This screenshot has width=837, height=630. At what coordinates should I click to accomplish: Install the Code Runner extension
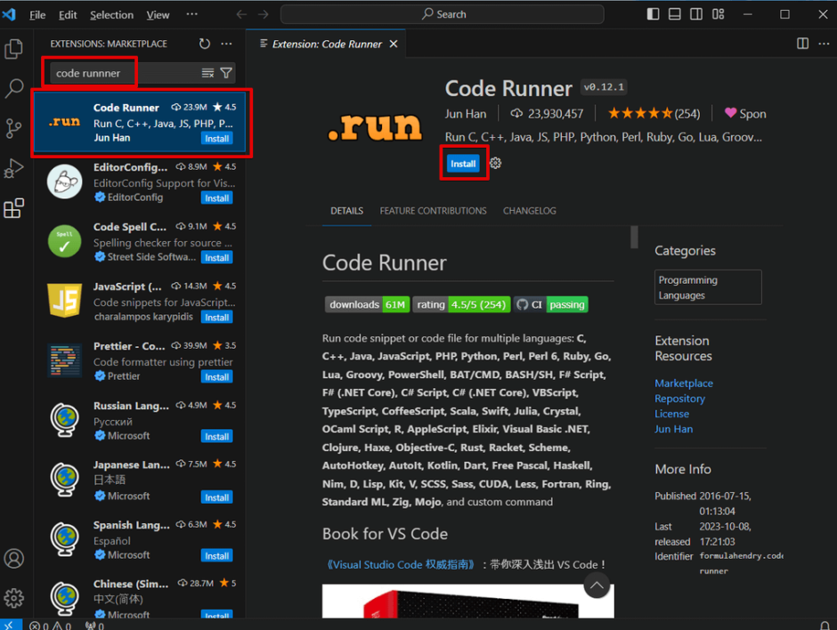463,164
